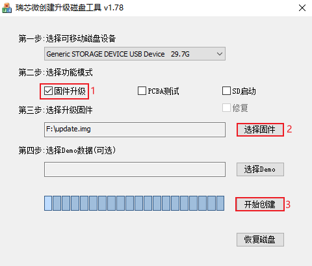Click the empty Demo data path field
Viewport: 312px width, 266px height.
[135, 169]
